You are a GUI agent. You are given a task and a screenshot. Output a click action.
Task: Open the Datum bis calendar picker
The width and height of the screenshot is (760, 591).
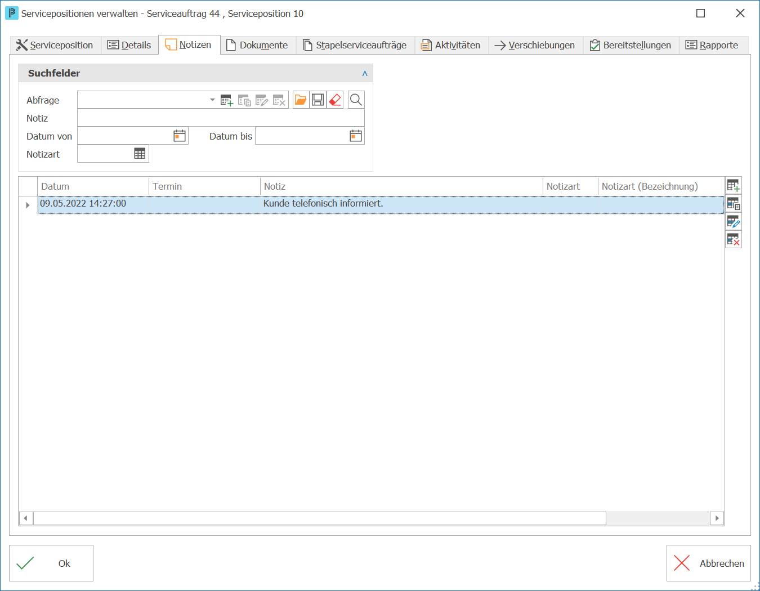tap(356, 136)
